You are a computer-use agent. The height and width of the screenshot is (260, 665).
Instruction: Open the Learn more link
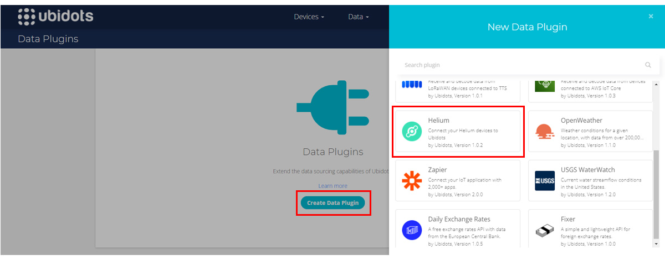tap(333, 186)
